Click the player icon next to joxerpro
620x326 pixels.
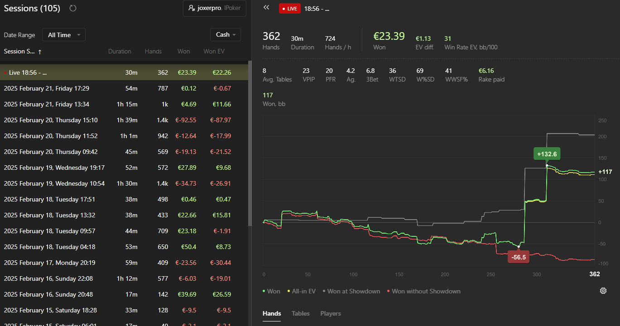click(x=192, y=8)
